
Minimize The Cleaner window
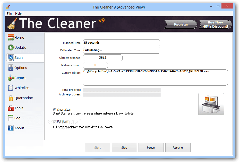coord(211,6)
